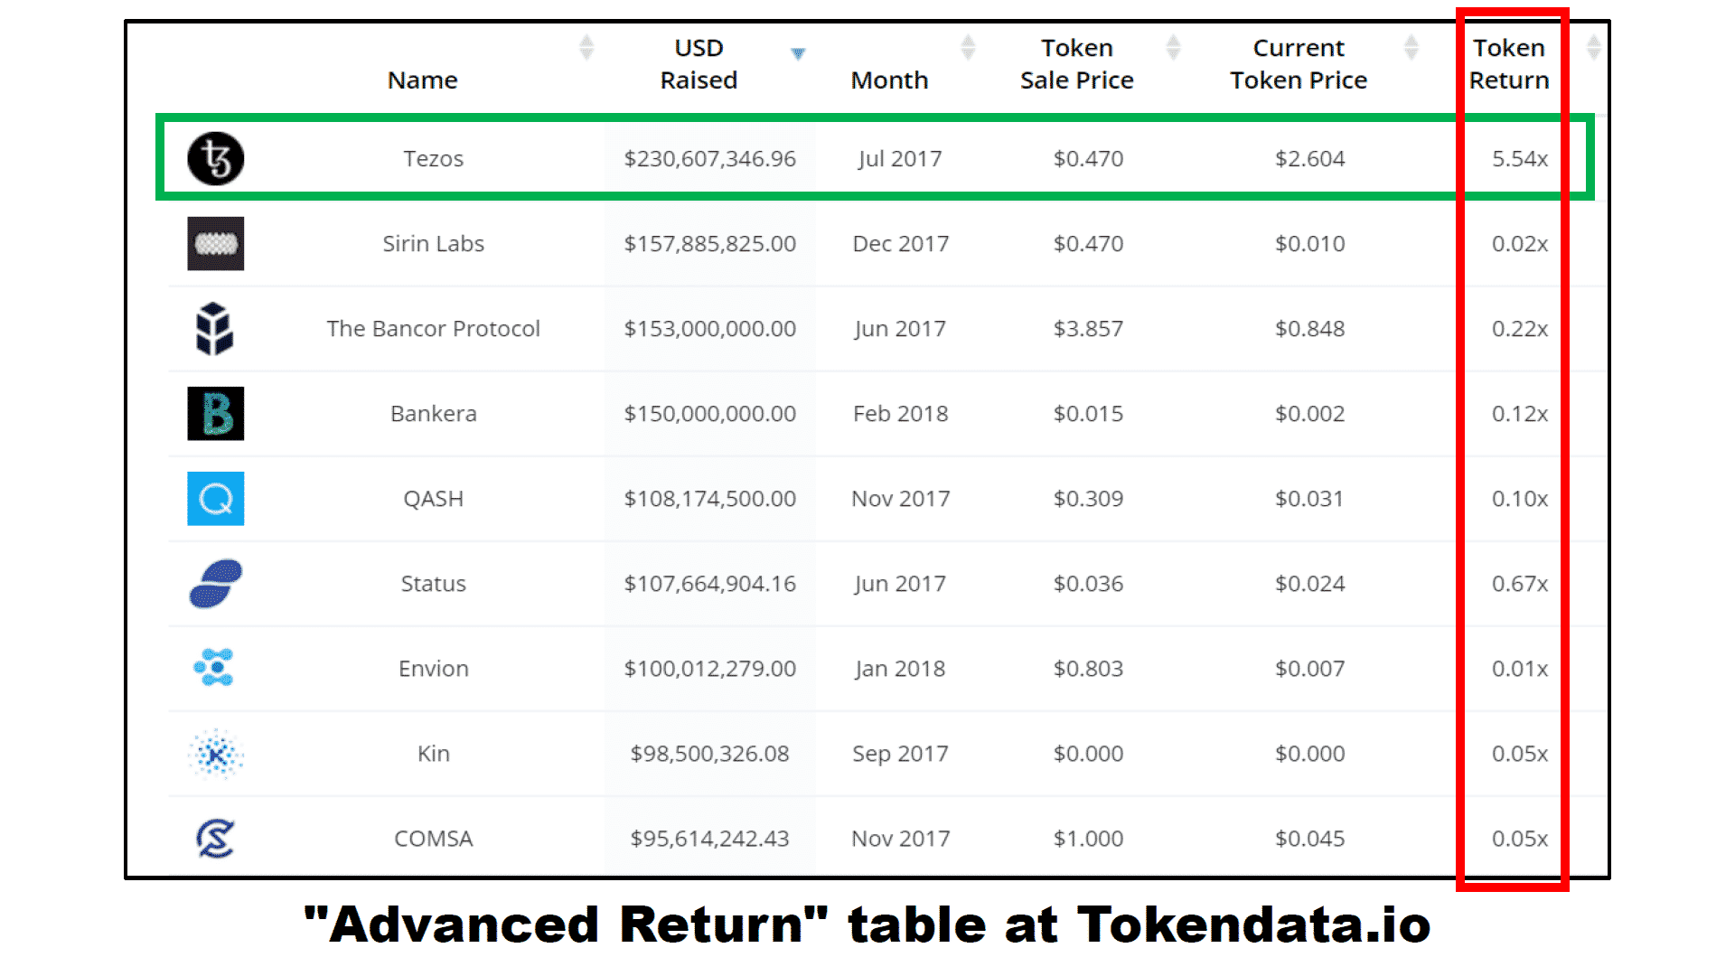Sort the table by Name arrows
Screen dimensions: 1735x976
click(x=586, y=47)
